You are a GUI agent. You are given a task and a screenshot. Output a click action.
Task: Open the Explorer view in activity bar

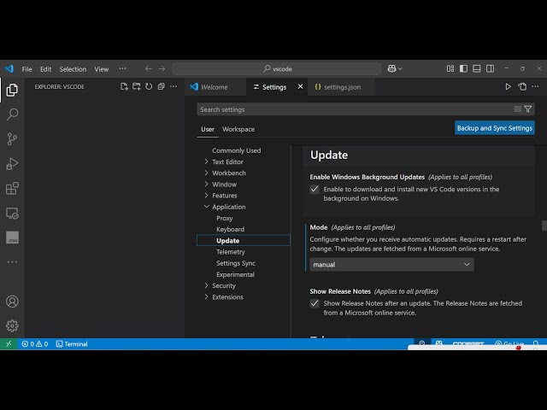[12, 90]
